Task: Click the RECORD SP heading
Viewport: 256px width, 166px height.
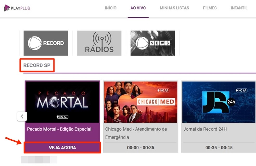Action: coord(37,65)
